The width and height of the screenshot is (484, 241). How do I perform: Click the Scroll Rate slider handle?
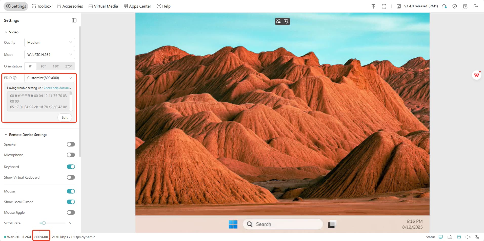44,223
